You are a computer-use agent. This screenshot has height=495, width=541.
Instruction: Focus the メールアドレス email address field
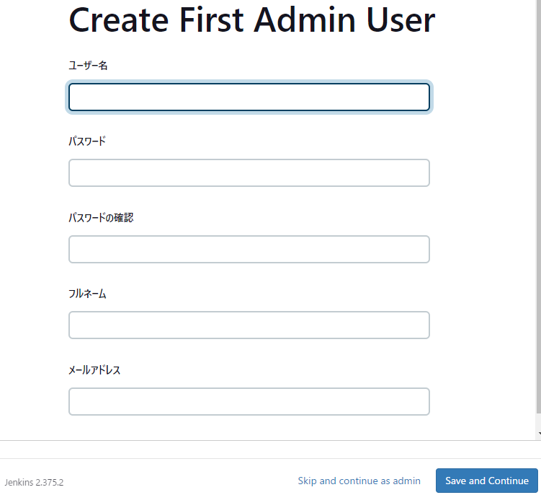[x=249, y=401]
